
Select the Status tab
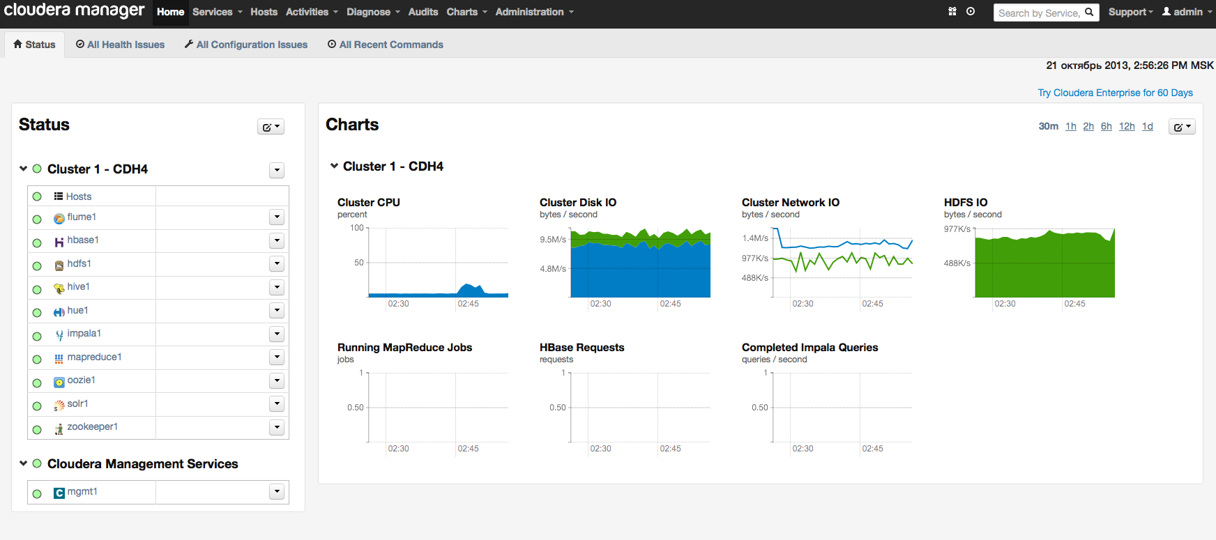click(x=35, y=45)
